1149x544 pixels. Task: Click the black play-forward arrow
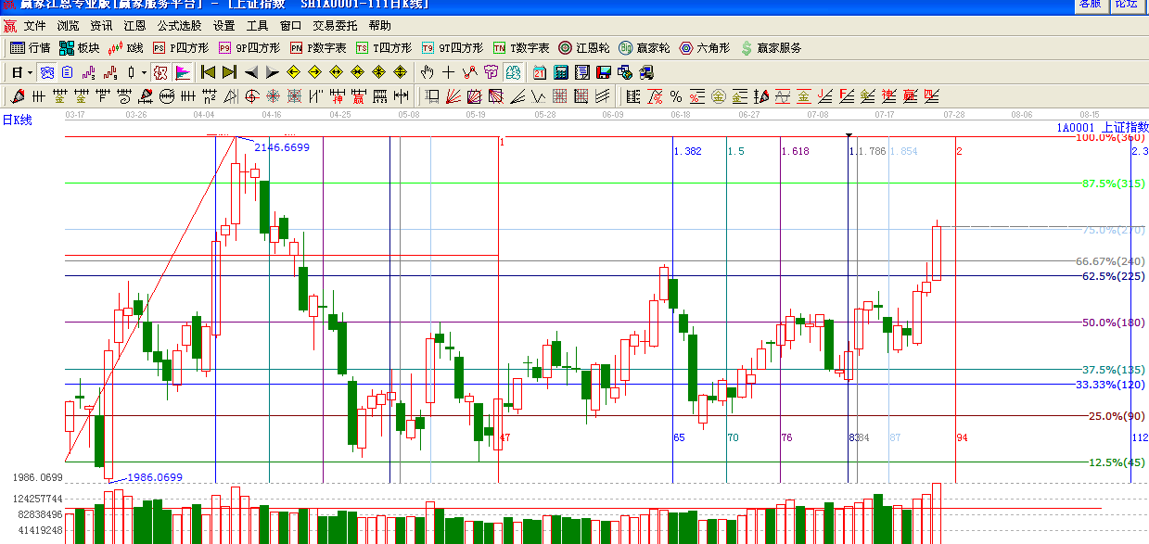click(x=273, y=72)
